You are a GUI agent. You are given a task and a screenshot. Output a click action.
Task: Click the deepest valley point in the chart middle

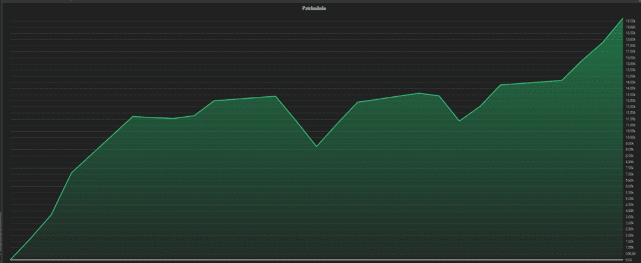tap(317, 146)
